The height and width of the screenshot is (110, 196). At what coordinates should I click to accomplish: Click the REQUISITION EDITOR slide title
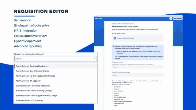[41, 11]
